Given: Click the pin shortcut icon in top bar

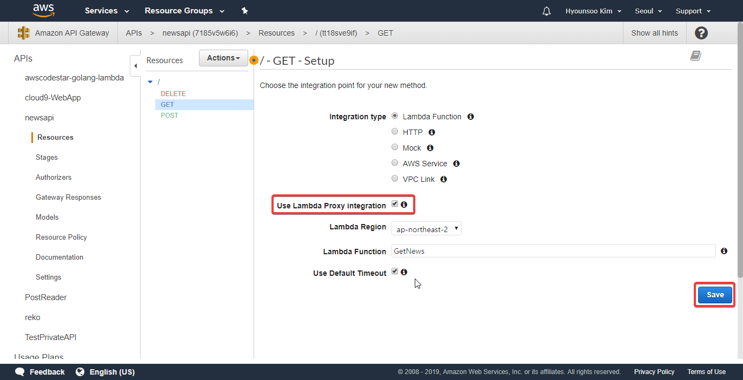Looking at the screenshot, I should click(244, 11).
